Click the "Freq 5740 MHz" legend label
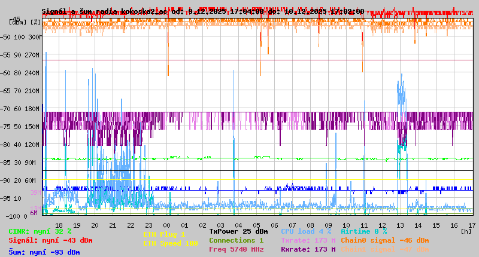The width and height of the screenshot is (479, 257). coord(236,249)
